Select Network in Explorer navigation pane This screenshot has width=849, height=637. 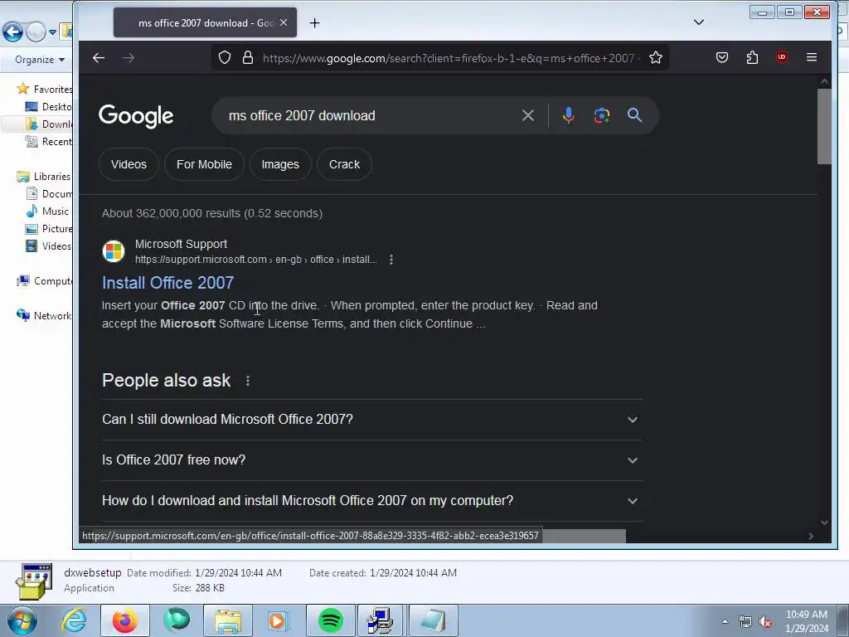pyautogui.click(x=44, y=316)
